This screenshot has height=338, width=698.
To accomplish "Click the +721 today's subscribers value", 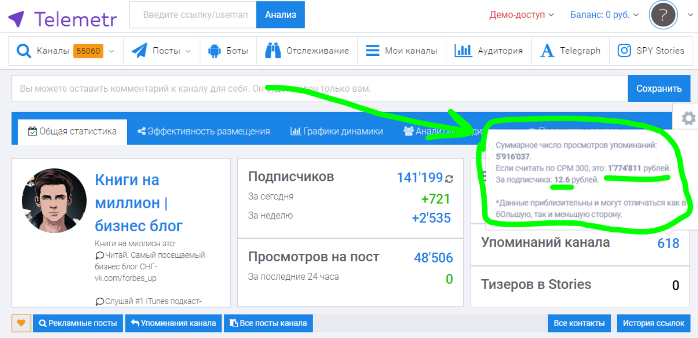I will coord(436,199).
